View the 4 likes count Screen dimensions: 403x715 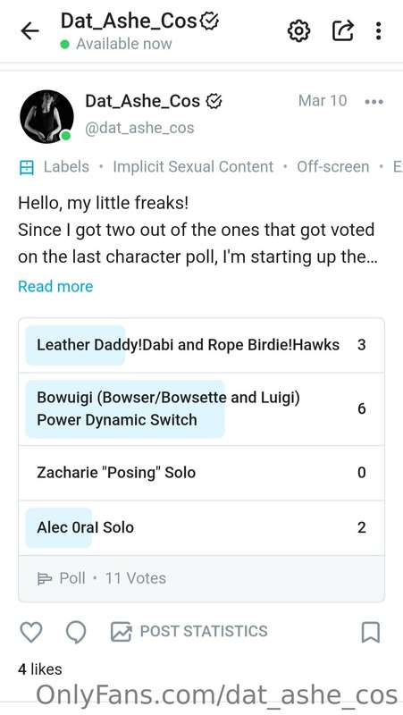[x=40, y=669]
